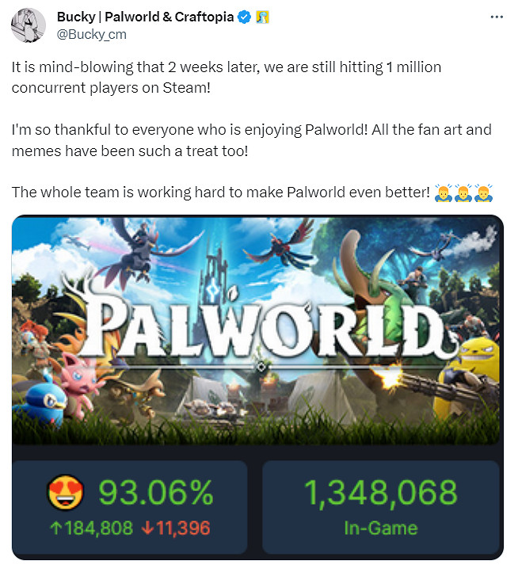This screenshot has height=572, width=518.
Task: Click the tweet text about concurrent players
Action: click(x=227, y=78)
